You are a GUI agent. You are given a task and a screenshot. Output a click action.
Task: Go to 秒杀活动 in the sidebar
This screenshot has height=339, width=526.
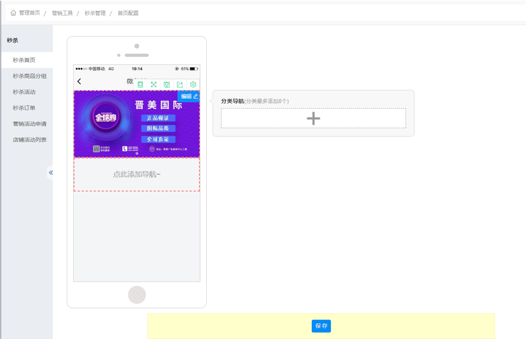pyautogui.click(x=24, y=92)
